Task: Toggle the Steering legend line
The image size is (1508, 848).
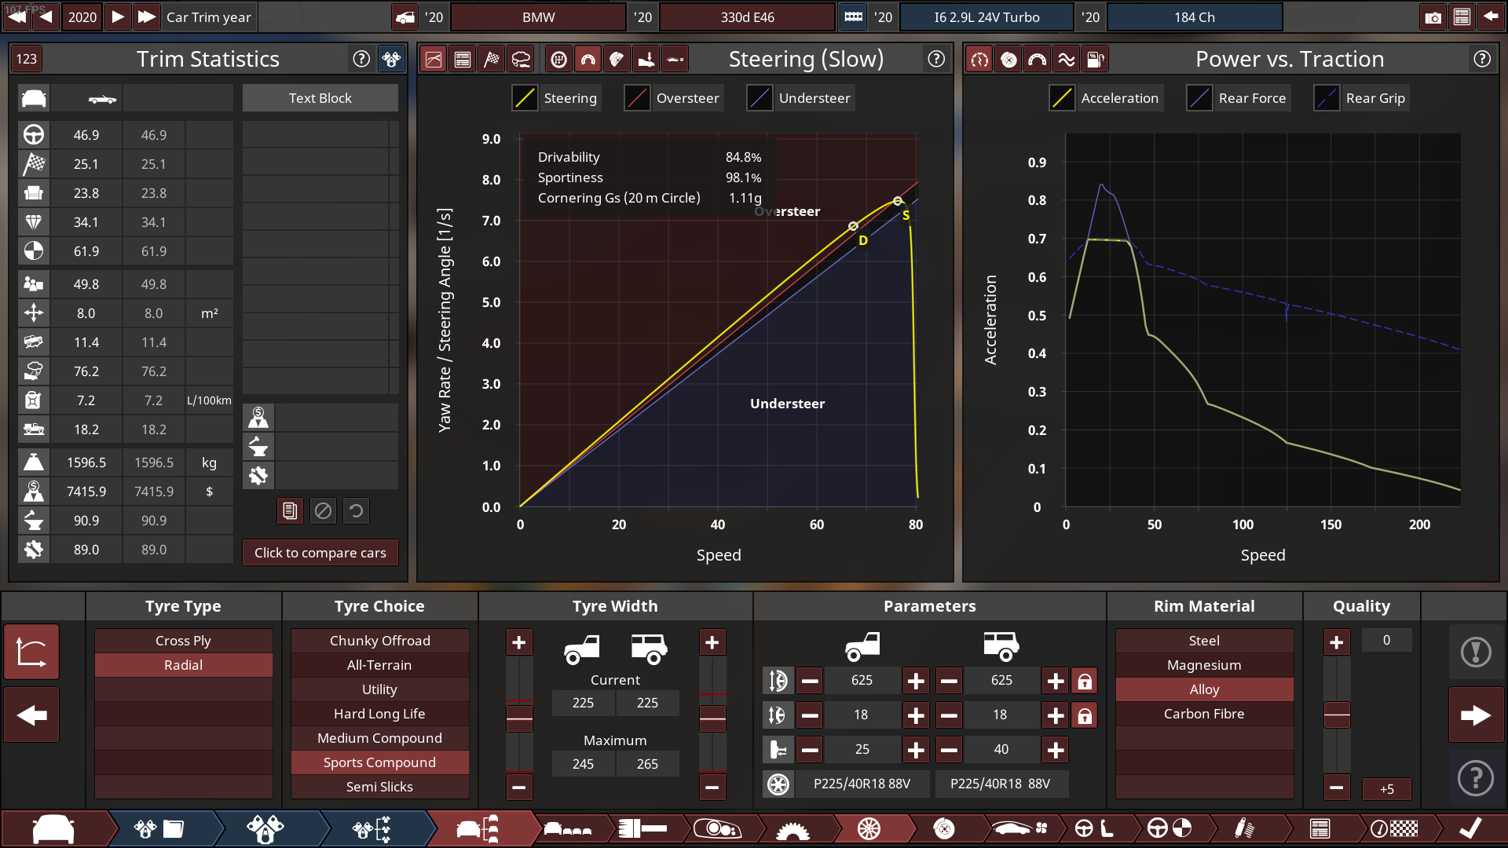Action: (x=525, y=98)
